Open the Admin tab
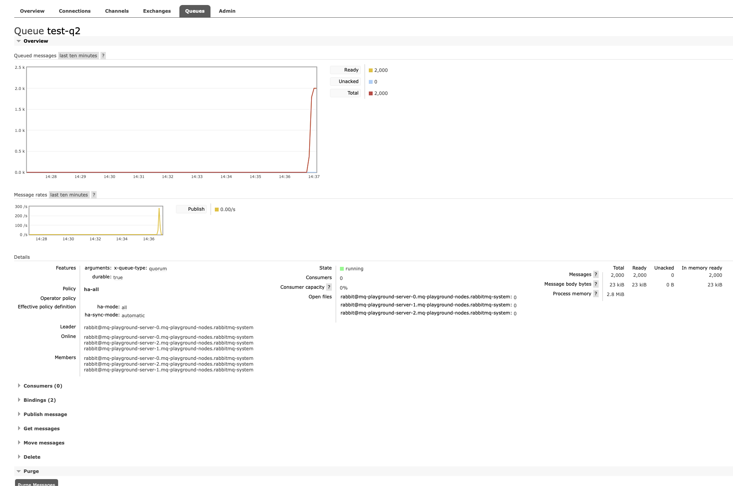 tap(227, 11)
